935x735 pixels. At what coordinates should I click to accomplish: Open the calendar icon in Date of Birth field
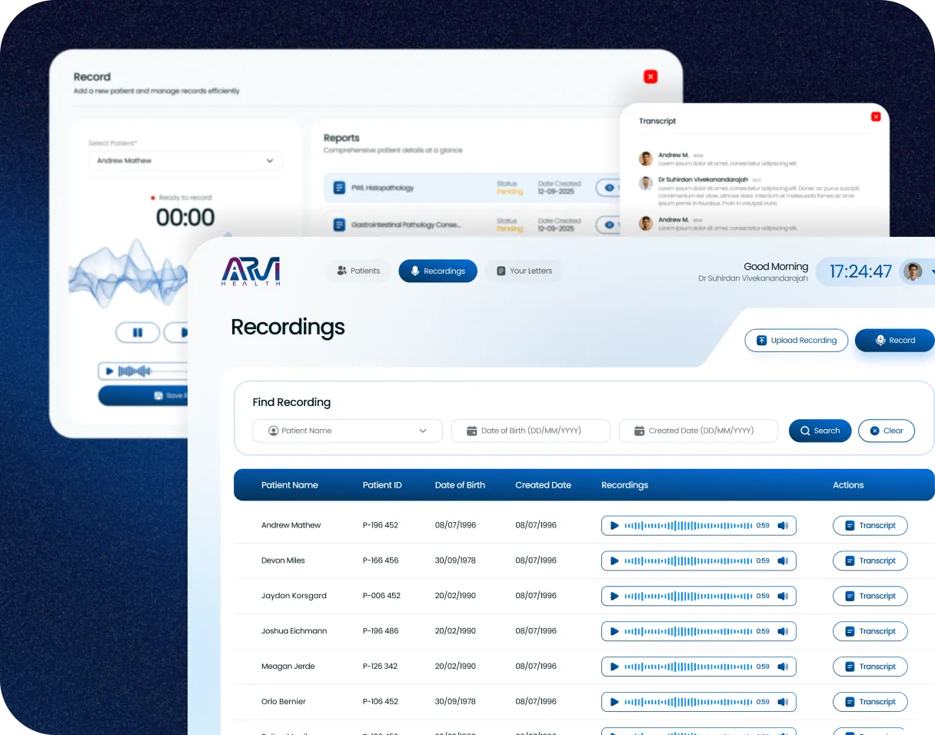point(473,431)
